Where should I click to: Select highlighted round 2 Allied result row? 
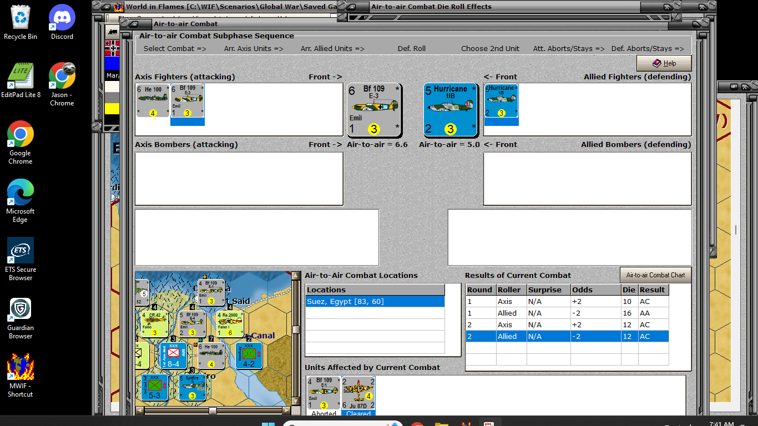(567, 337)
